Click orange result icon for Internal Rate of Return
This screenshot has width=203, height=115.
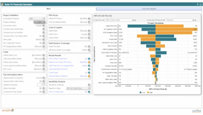click(x=89, y=76)
